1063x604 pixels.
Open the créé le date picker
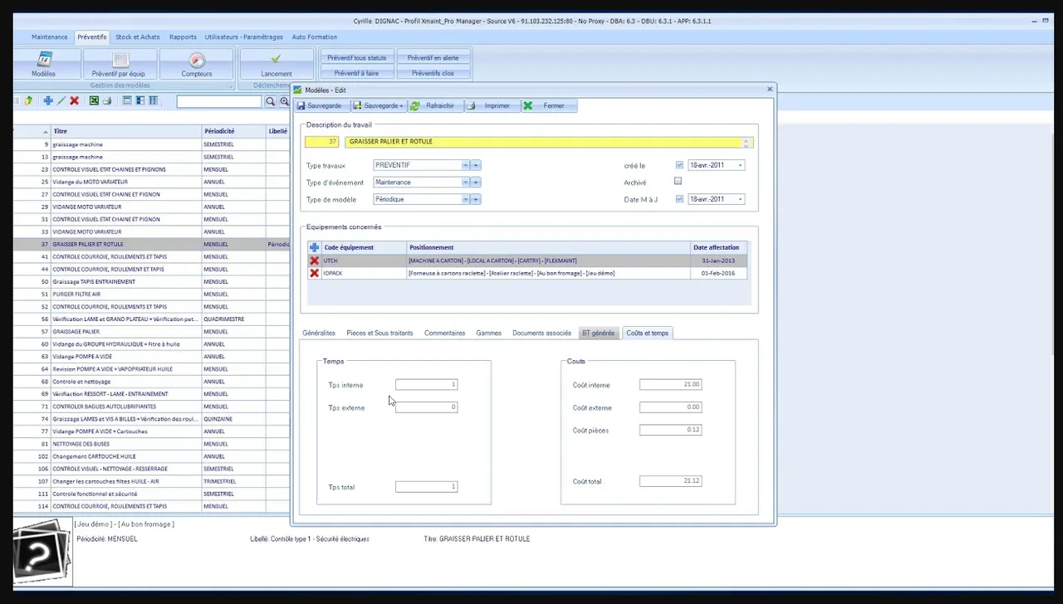740,165
